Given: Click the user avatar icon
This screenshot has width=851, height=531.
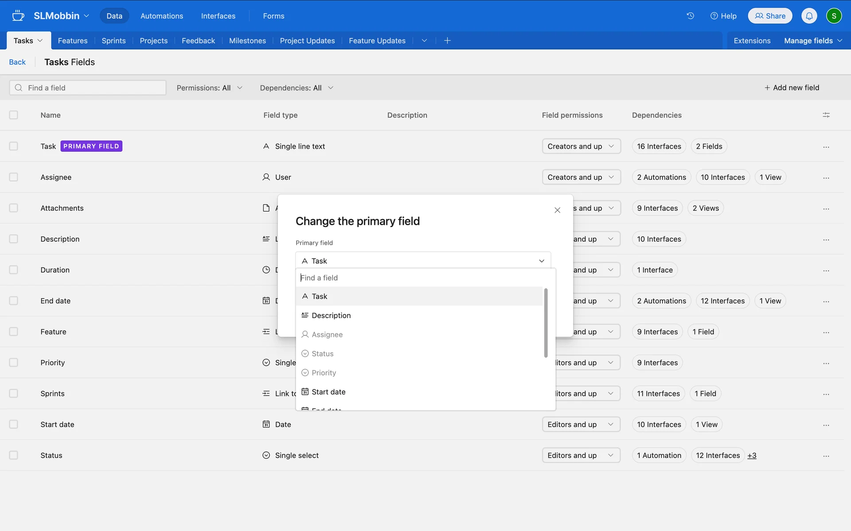Looking at the screenshot, I should coord(834,16).
